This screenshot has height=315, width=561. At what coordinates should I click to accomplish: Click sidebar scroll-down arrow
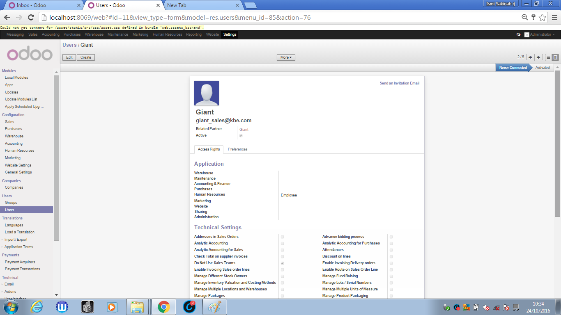click(56, 295)
